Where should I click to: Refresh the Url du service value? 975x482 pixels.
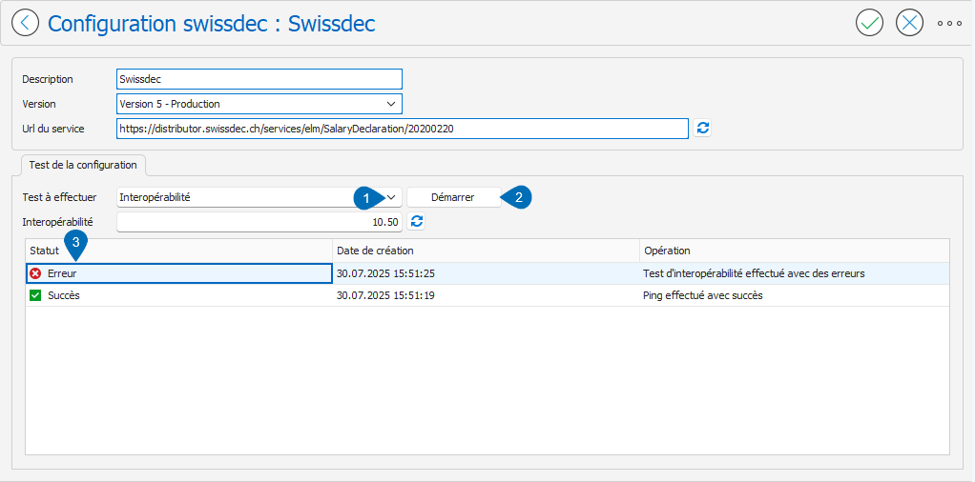pos(702,129)
